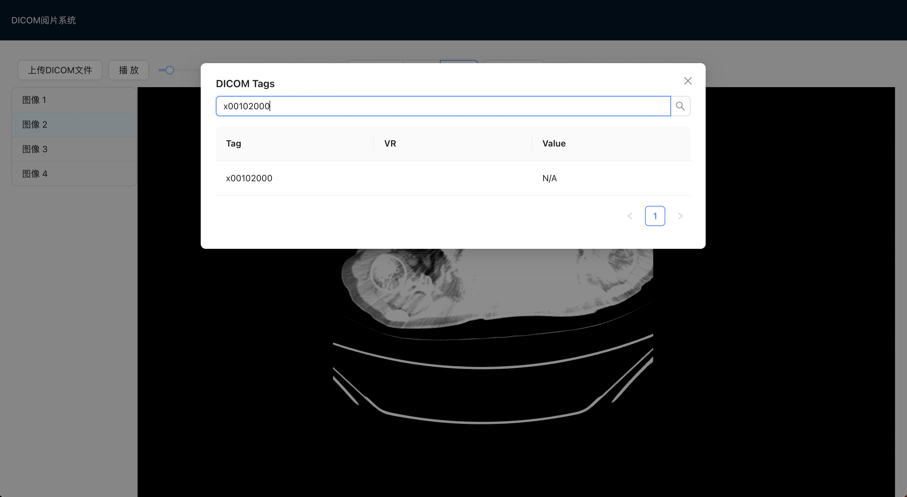This screenshot has width=907, height=497.
Task: Go to the next page arrow
Action: [x=680, y=216]
